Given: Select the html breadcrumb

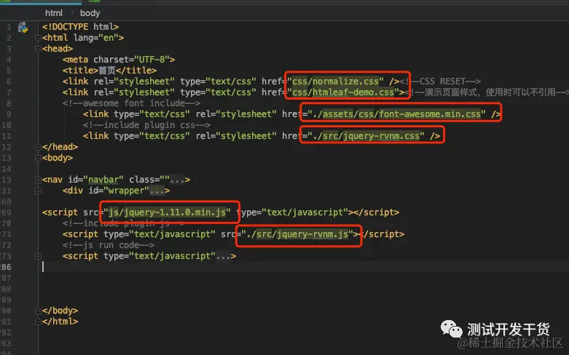Looking at the screenshot, I should [x=54, y=13].
